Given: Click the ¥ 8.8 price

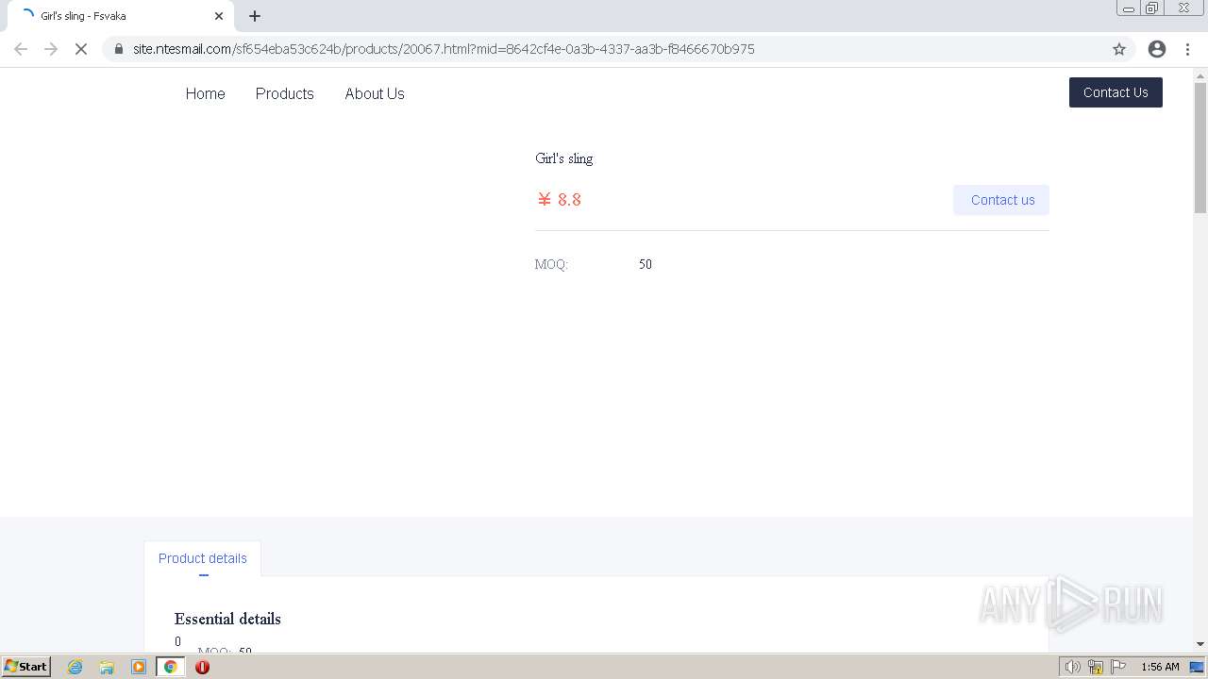Looking at the screenshot, I should [559, 200].
